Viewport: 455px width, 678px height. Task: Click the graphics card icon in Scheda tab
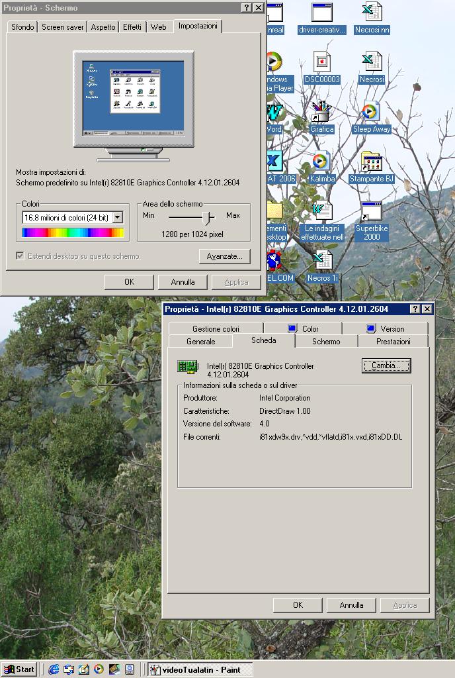click(188, 367)
